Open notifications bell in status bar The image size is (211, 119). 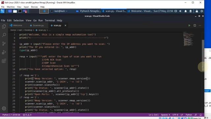click(x=201, y=115)
